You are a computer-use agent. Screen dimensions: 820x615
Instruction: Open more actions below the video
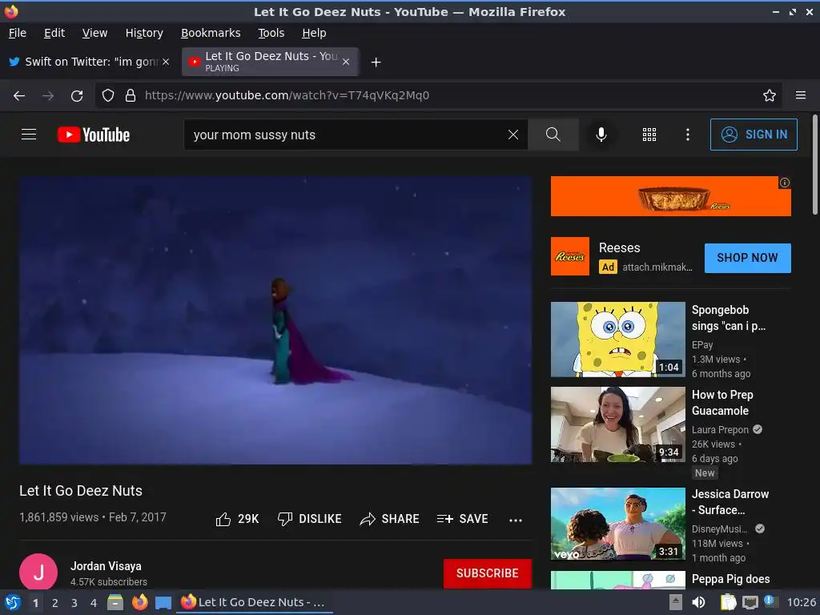pos(516,520)
